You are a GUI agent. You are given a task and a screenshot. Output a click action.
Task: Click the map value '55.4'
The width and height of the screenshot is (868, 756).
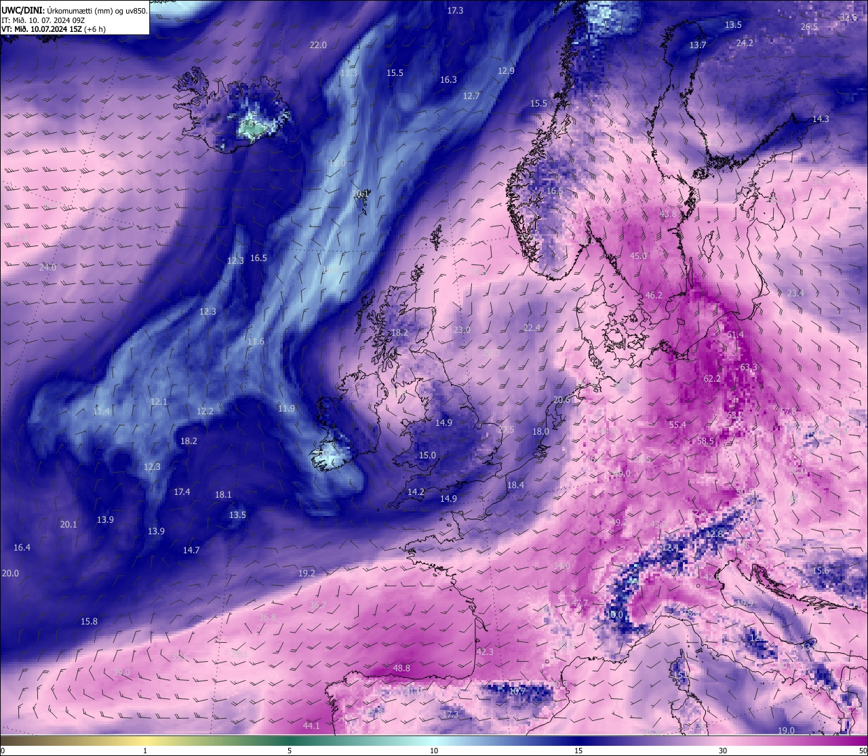pyautogui.click(x=677, y=425)
